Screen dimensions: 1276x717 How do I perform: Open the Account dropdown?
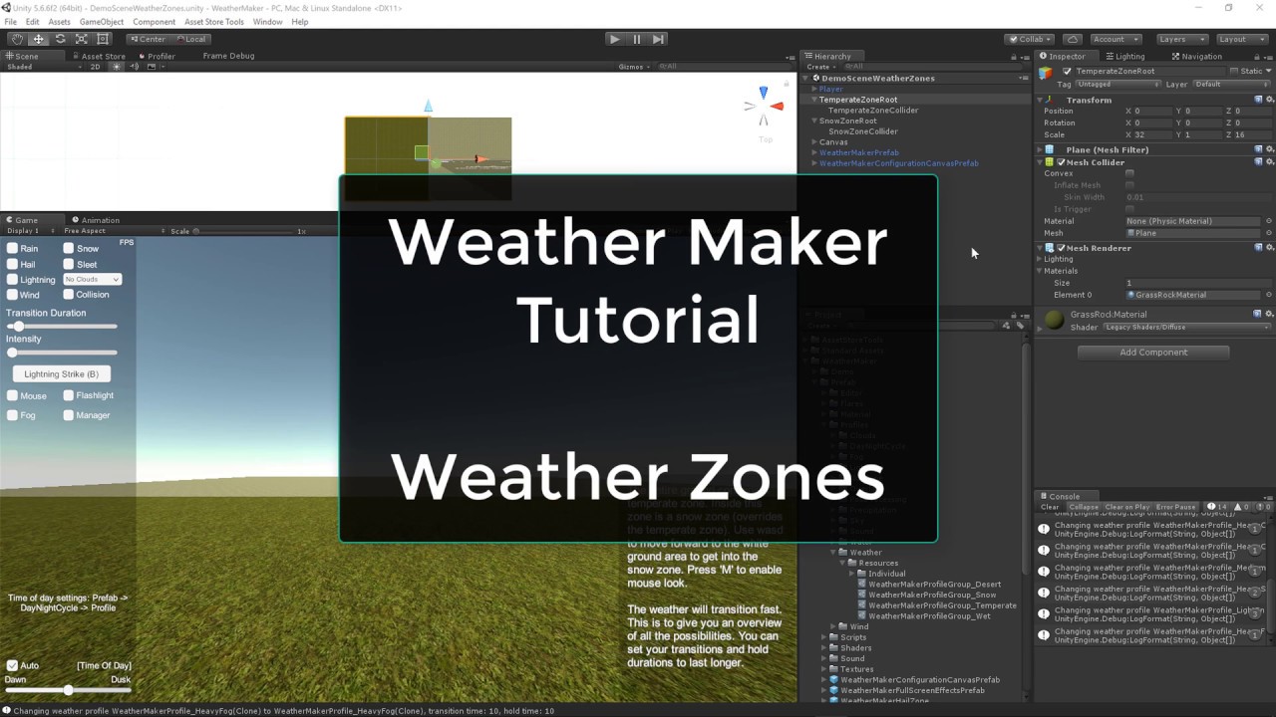point(1116,39)
